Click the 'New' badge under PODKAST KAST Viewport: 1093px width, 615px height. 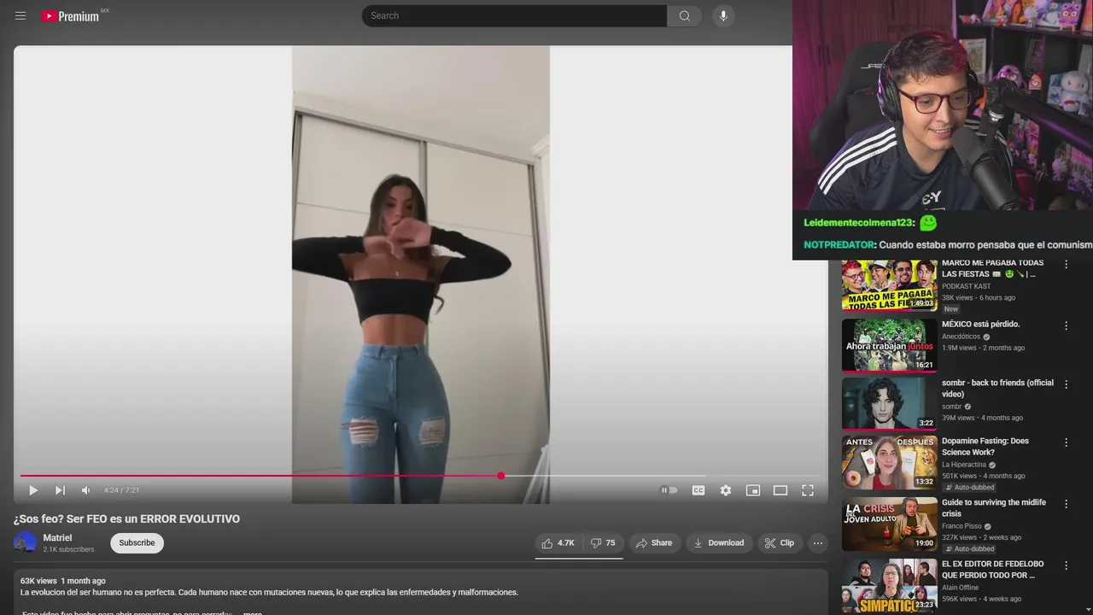[x=951, y=309]
